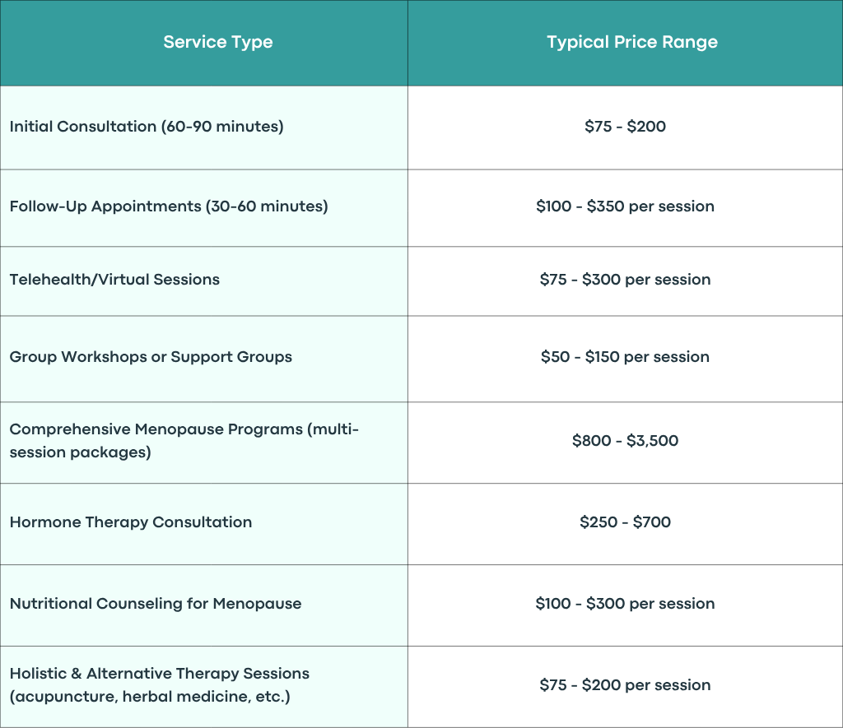Select the $75 - $300 per session price

[626, 280]
